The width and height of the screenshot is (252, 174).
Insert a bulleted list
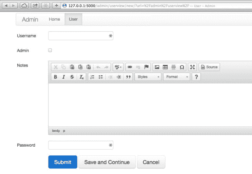point(101,77)
